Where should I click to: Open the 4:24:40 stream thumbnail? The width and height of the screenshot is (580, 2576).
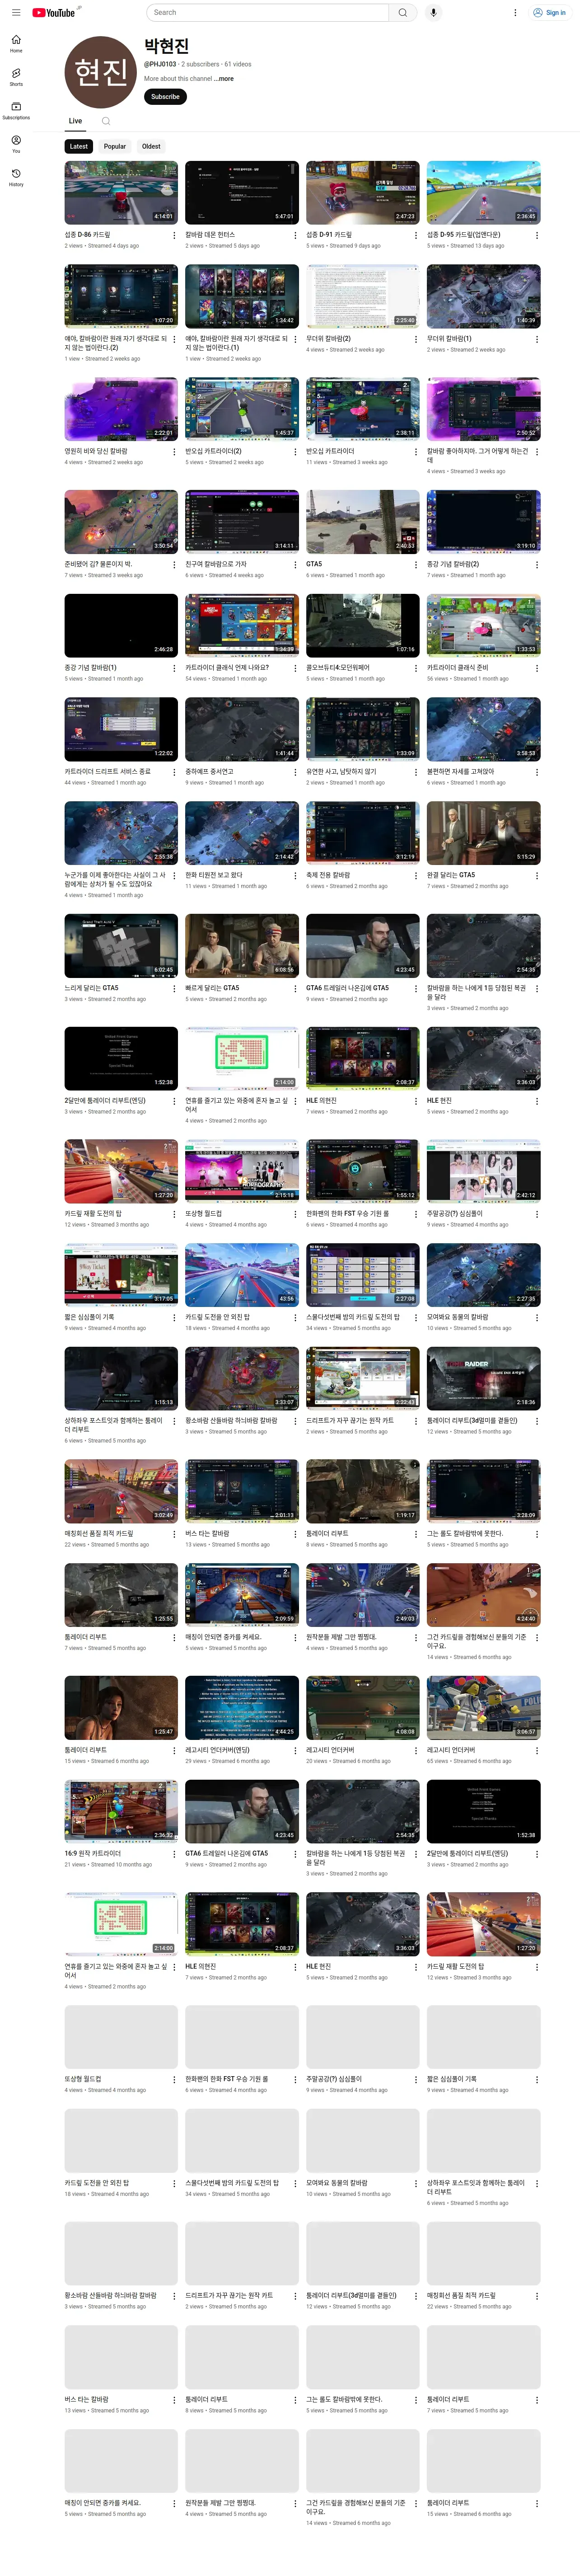[483, 1595]
